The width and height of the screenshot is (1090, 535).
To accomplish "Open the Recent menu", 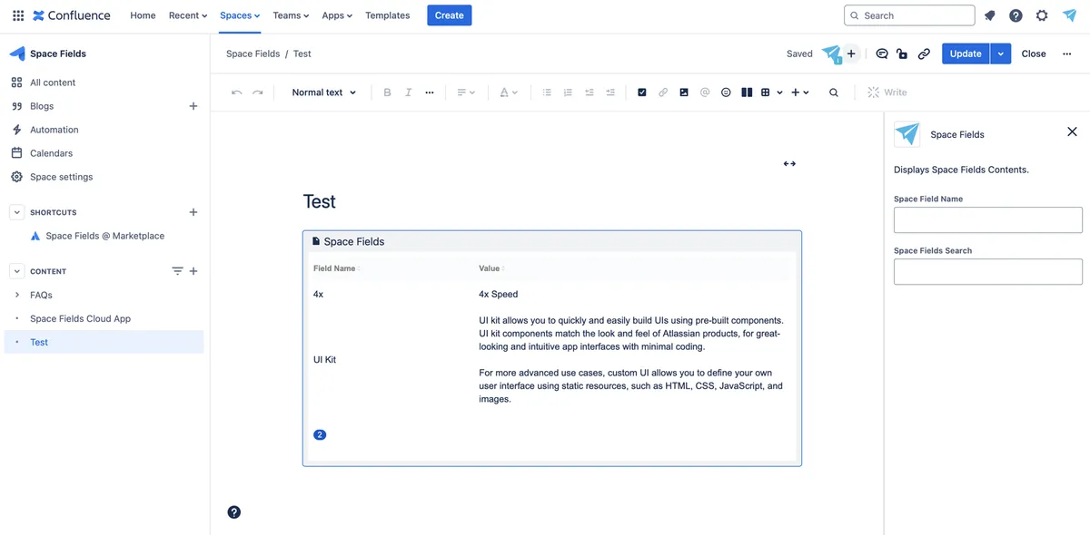I will (188, 15).
